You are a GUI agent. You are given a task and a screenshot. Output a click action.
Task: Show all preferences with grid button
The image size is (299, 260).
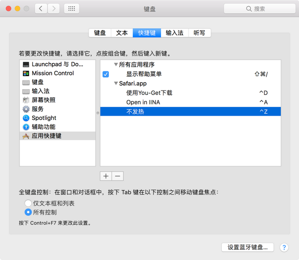click(72, 9)
